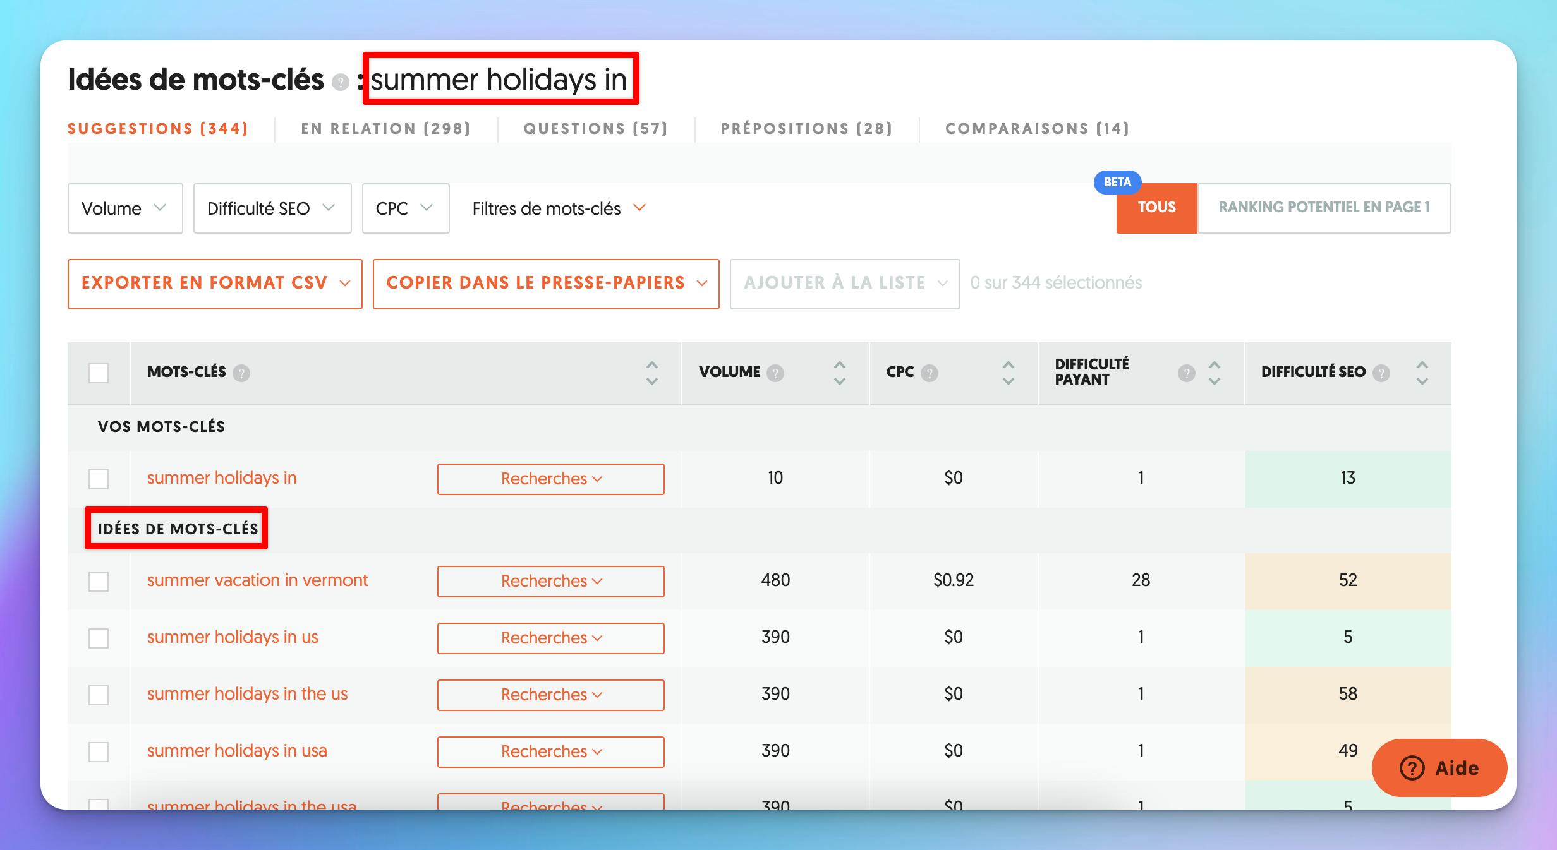Viewport: 1557px width, 850px height.
Task: Check 'summer vacation in vermont' row
Action: point(99,582)
